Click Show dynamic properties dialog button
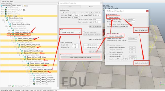This screenshot has width=165, height=91. click(81, 57)
